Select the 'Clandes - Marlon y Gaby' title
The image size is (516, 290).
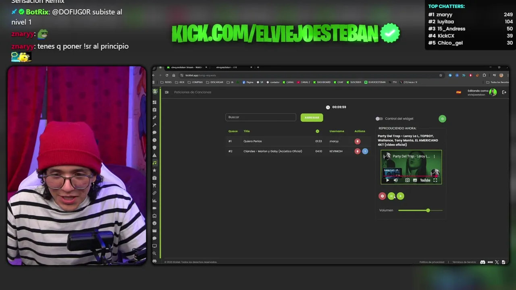[x=273, y=151]
